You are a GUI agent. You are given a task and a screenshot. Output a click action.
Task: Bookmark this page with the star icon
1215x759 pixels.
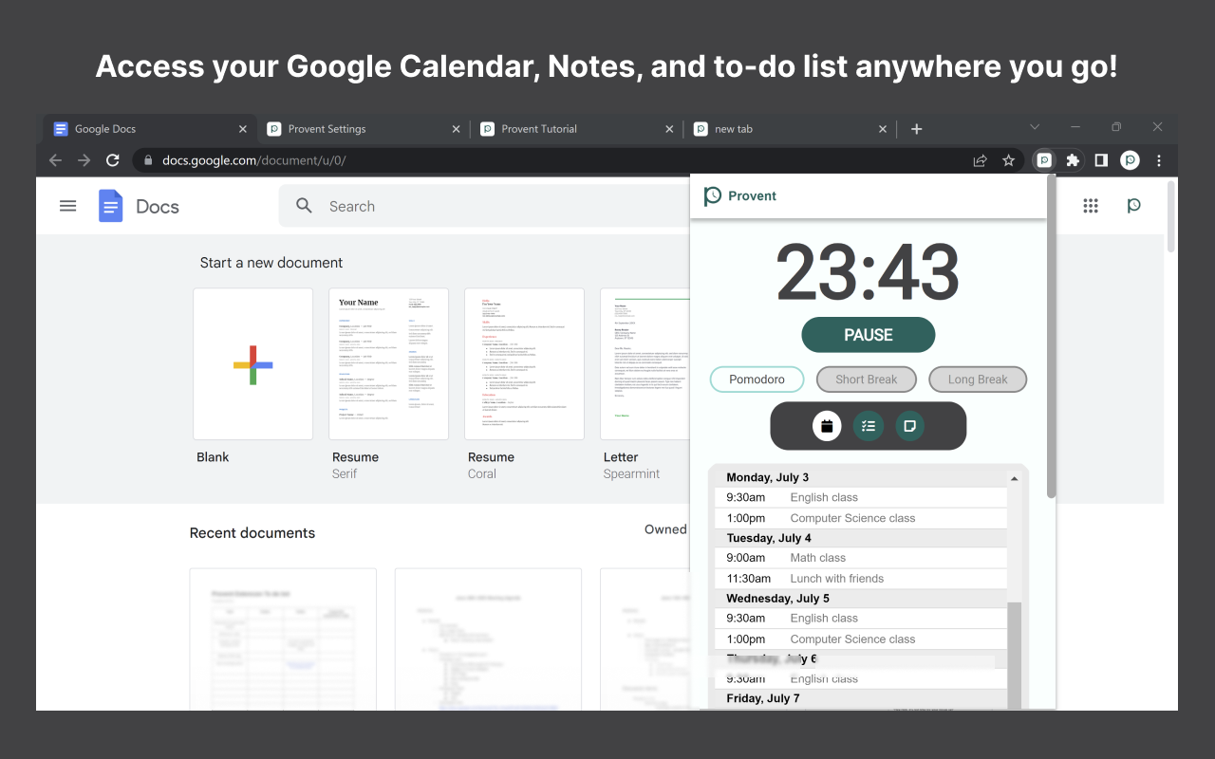tap(1009, 160)
